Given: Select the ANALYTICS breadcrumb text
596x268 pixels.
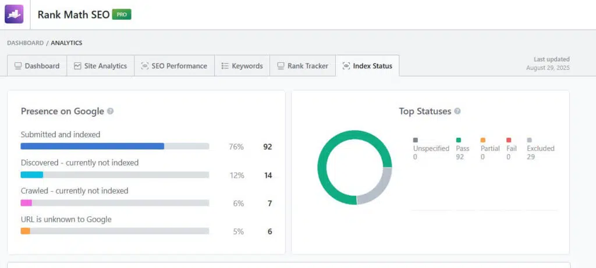Looking at the screenshot, I should [x=66, y=43].
